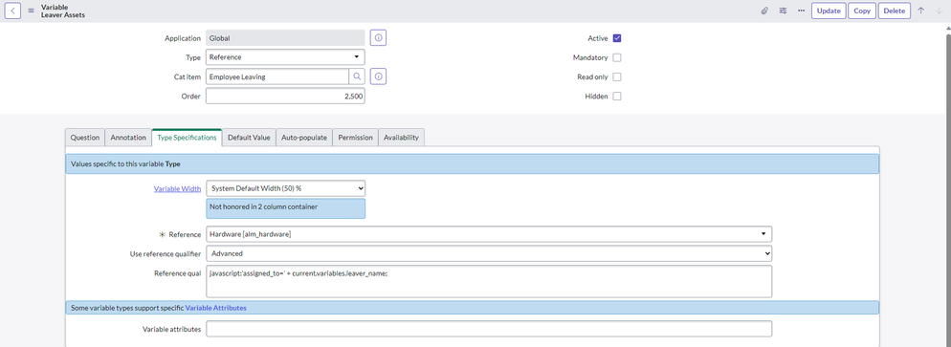Change Use reference qualifier dropdown Advanced
The height and width of the screenshot is (347, 951).
coord(489,253)
